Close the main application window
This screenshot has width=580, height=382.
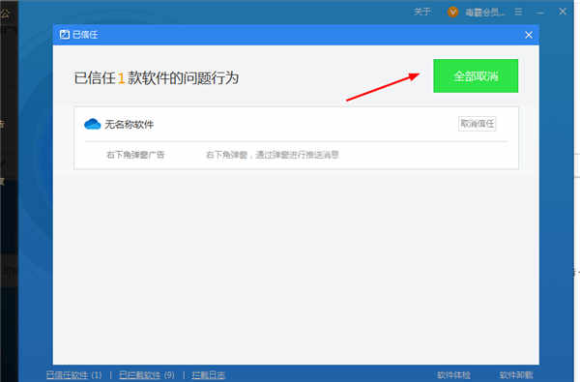coord(563,12)
